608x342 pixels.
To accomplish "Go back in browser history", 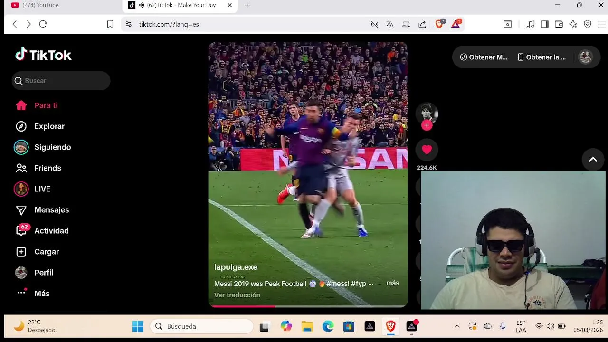I will [x=15, y=24].
